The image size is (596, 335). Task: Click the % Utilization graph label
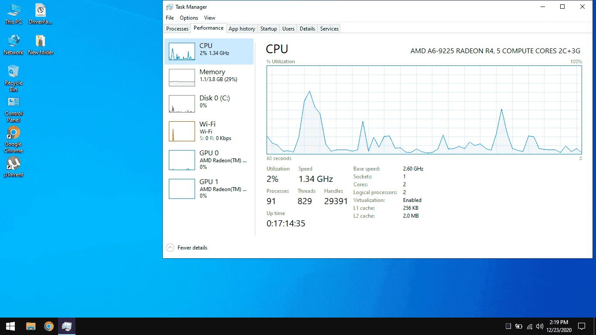click(281, 62)
